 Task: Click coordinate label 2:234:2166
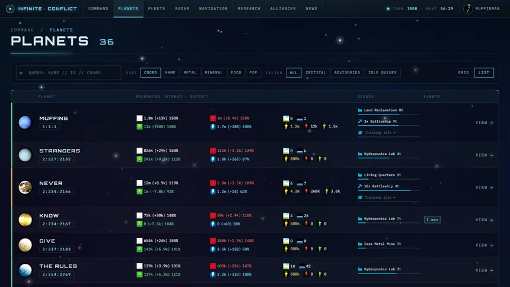(x=56, y=192)
